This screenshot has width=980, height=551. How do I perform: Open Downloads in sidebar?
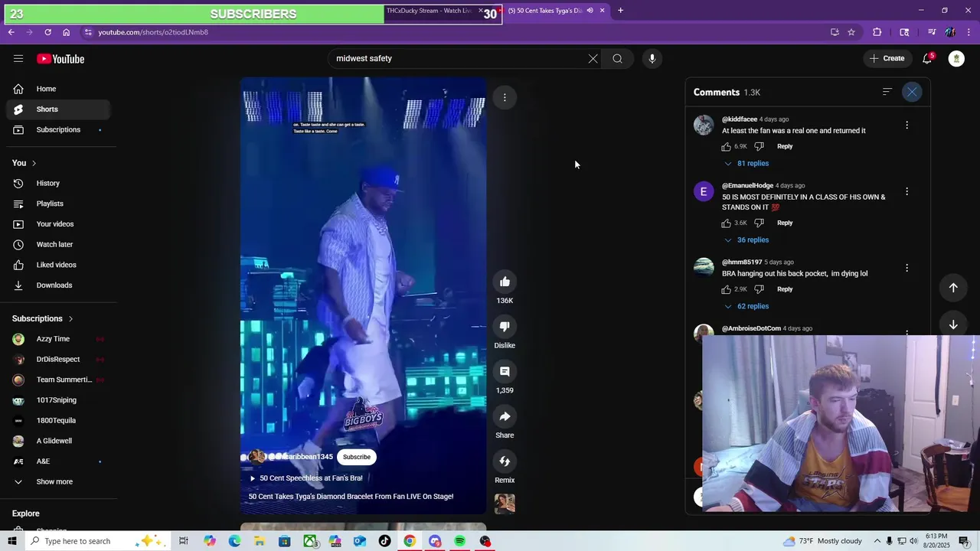click(x=58, y=285)
